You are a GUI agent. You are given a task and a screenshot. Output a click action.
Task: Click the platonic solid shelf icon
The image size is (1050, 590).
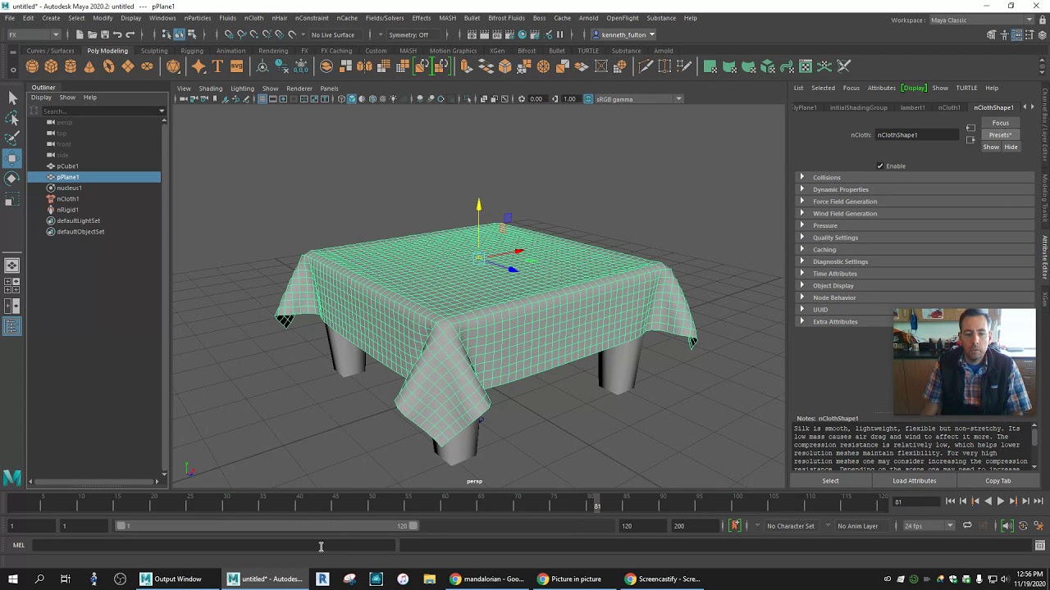pyautogui.click(x=173, y=66)
